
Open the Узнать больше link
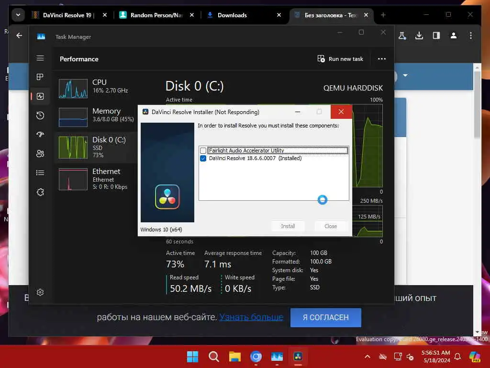pos(251,317)
